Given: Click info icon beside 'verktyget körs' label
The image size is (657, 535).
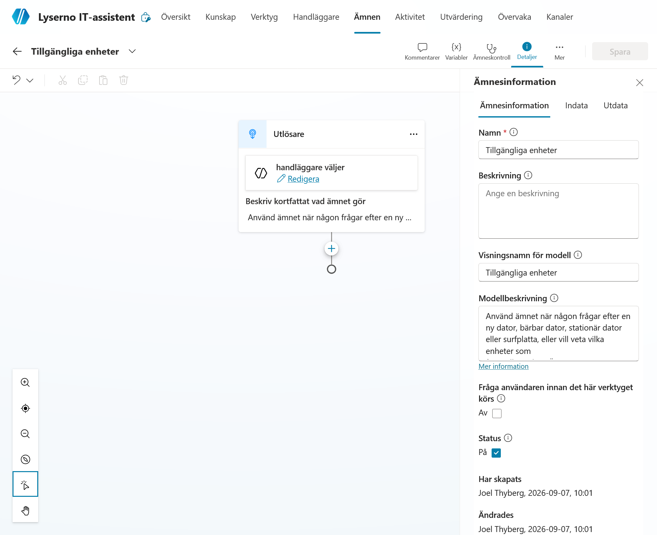Looking at the screenshot, I should point(501,398).
